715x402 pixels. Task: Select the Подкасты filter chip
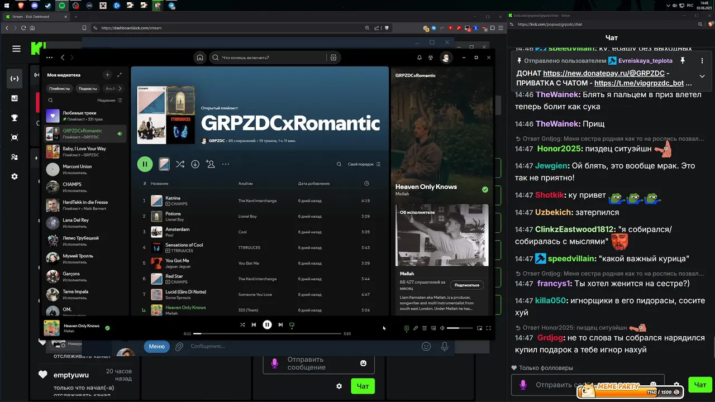[x=88, y=88]
